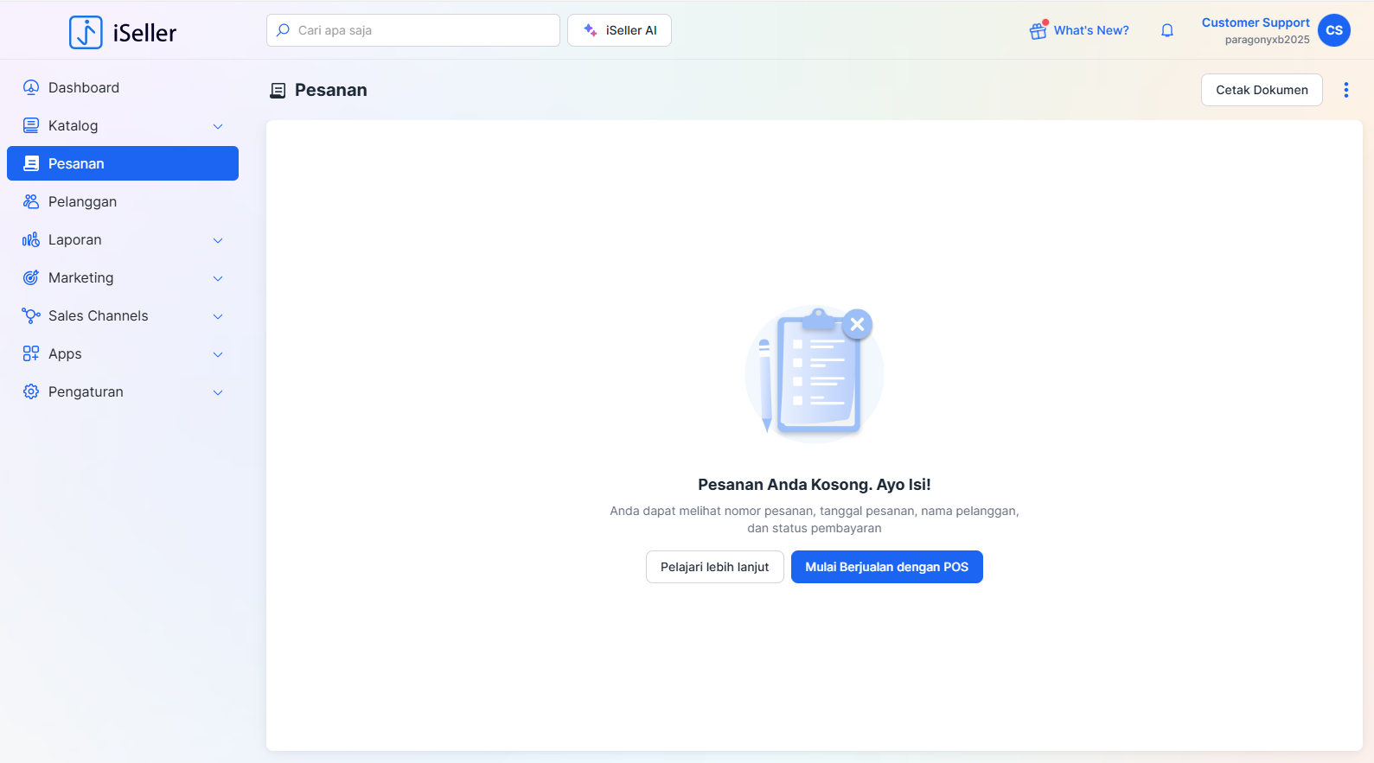Image resolution: width=1374 pixels, height=763 pixels.
Task: Expand the Pengaturan settings chevron
Action: tap(218, 392)
